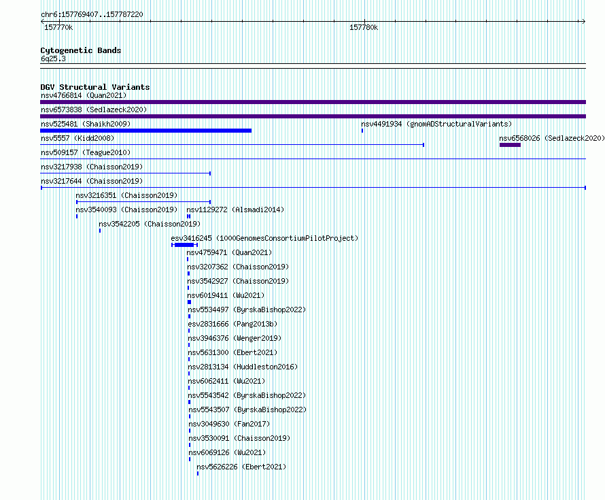Open the DGV Structural Variants track title
Screen dimensions: 605x500
coord(95,87)
